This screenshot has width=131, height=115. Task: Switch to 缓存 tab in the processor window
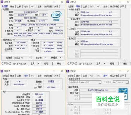[x=12, y=6]
